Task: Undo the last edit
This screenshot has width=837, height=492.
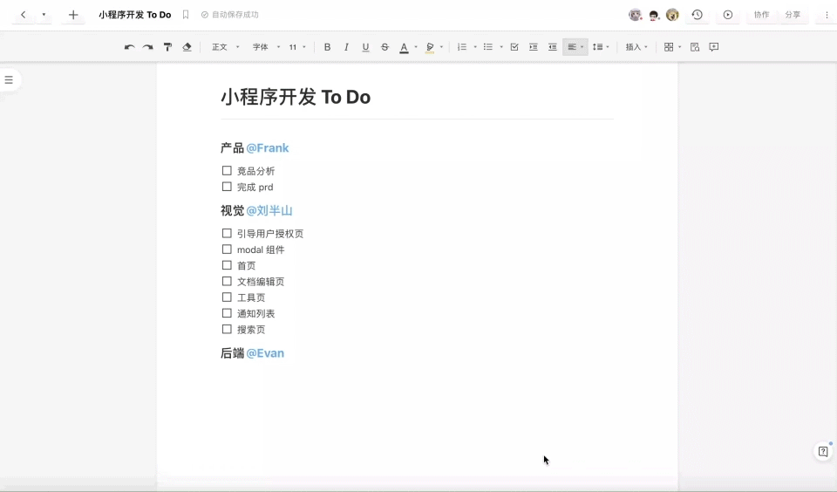Action: pyautogui.click(x=129, y=47)
